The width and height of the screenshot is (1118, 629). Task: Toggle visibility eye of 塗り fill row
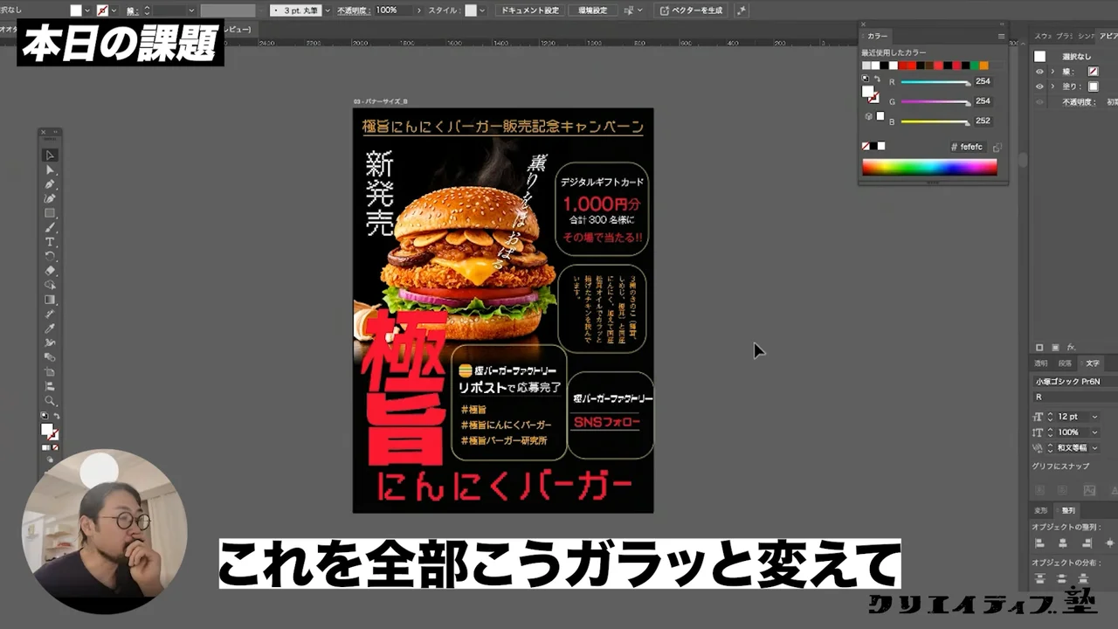pyautogui.click(x=1039, y=86)
